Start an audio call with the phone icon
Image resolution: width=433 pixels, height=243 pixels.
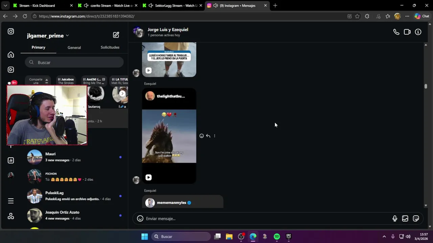pos(396,32)
